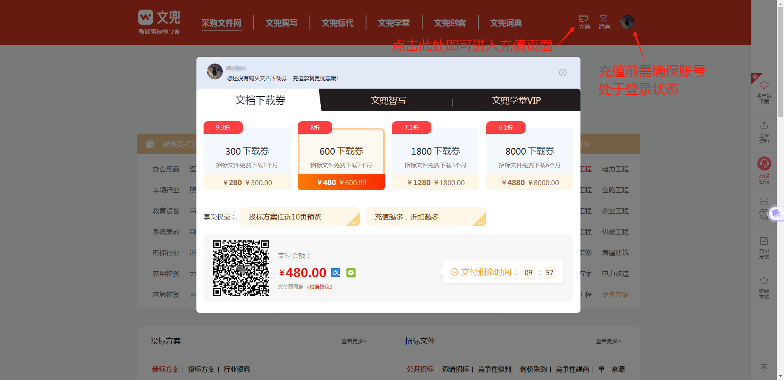Click 查看更多 under 招标文件
Viewport: 784px width, 380px height.
coord(609,341)
